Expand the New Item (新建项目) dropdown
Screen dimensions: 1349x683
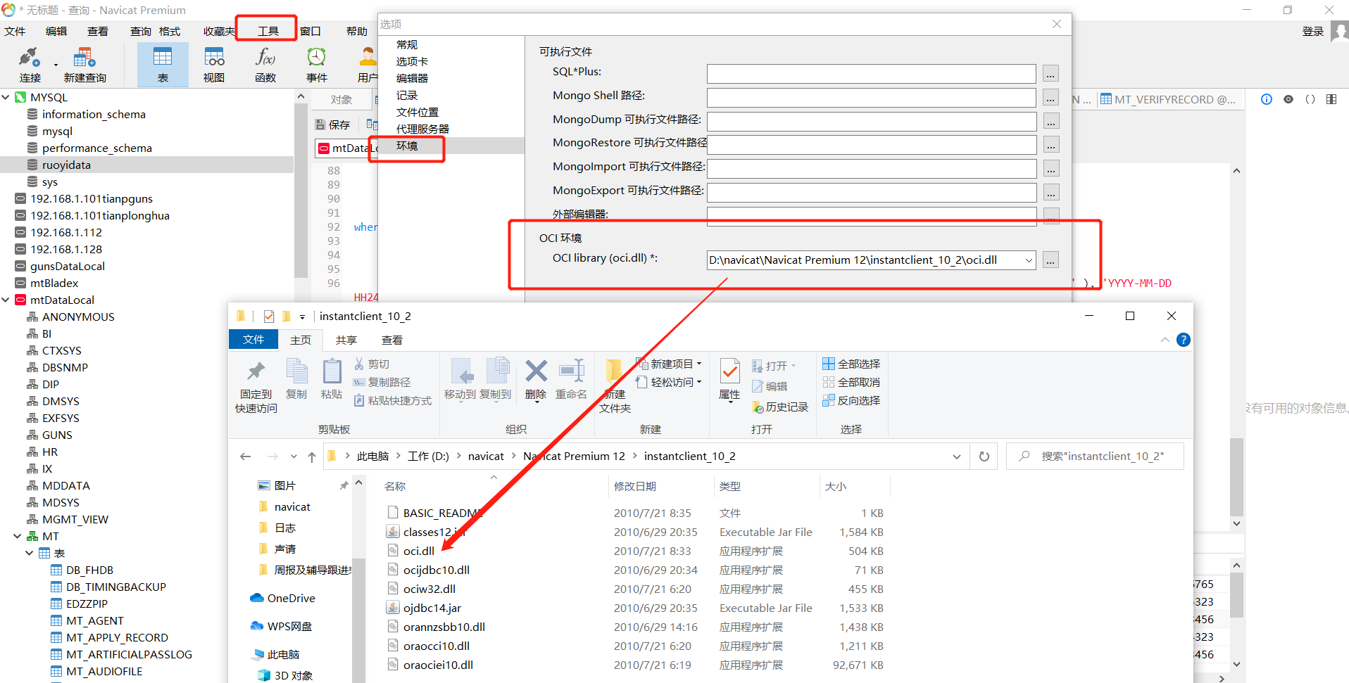pyautogui.click(x=699, y=364)
